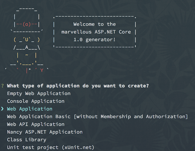Choose the Class Library option
This screenshot has height=151, width=195.
coord(27,140)
